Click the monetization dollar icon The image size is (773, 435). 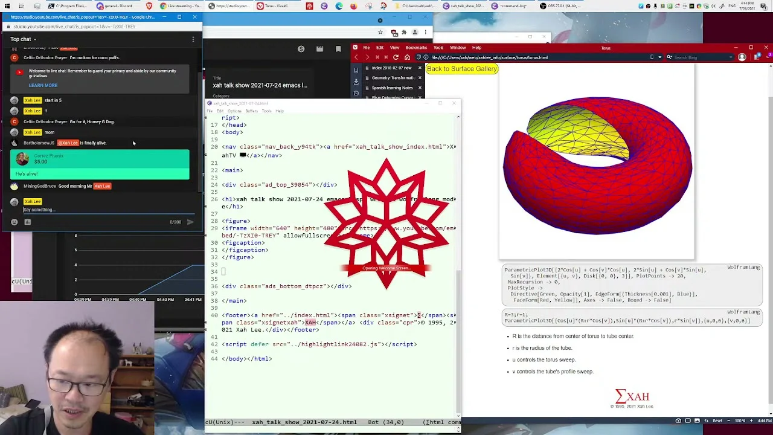pos(301,49)
